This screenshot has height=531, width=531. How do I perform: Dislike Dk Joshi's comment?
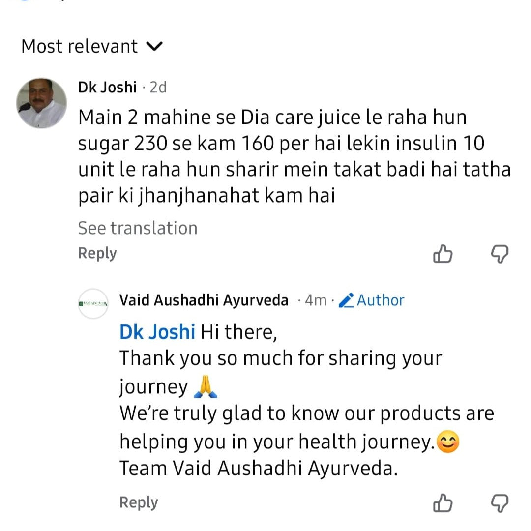point(500,254)
